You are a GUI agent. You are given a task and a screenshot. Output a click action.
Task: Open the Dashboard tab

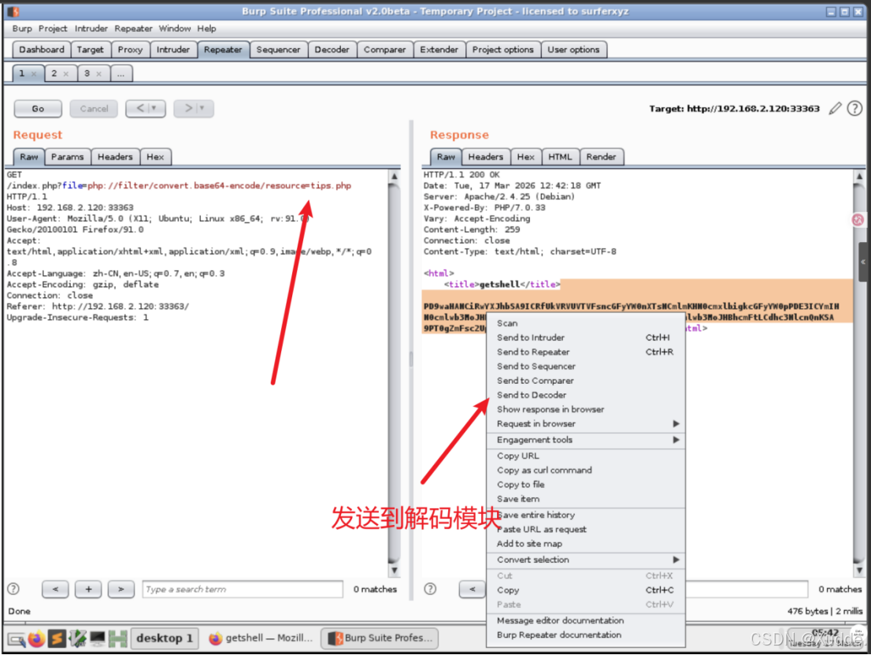click(42, 50)
